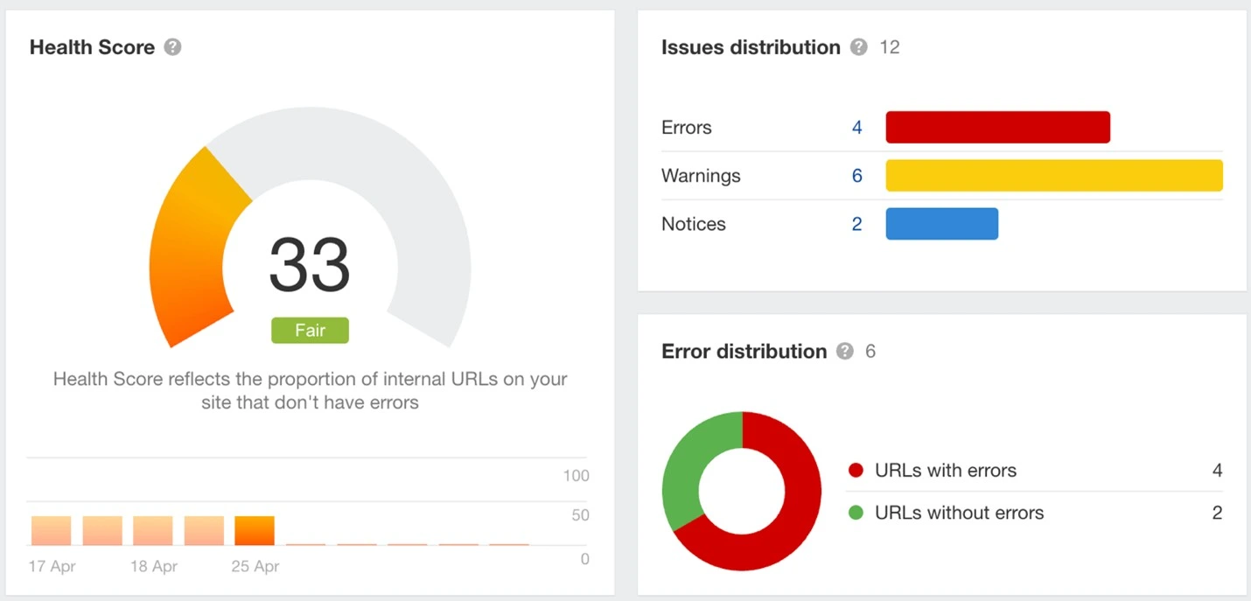Open the Errors count link showing 4
Viewport: 1251px width, 601px height.
pyautogui.click(x=856, y=128)
